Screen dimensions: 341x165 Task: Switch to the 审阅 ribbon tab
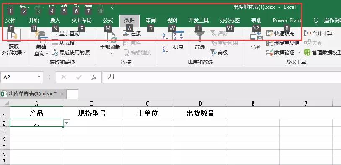[151, 21]
